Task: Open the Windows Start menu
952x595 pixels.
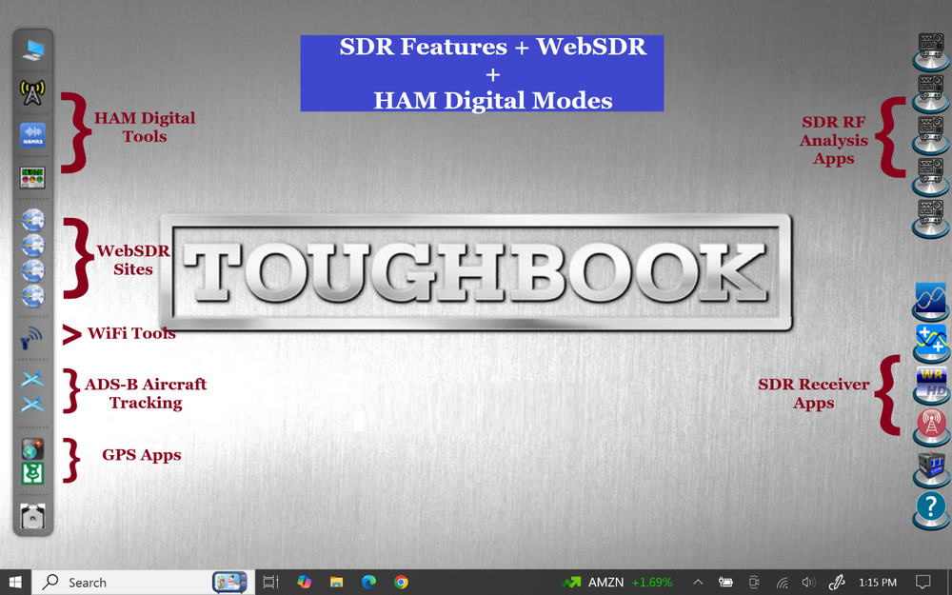Action: (15, 582)
